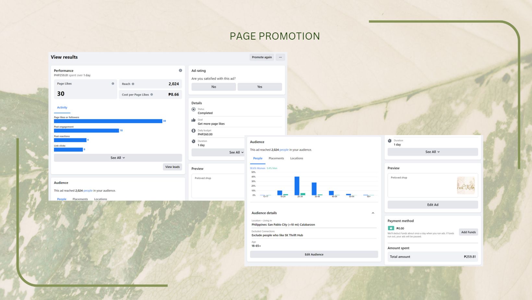Image resolution: width=532 pixels, height=300 pixels.
Task: Click the Duration clock icon above Edit Ad panel
Action: [390, 141]
